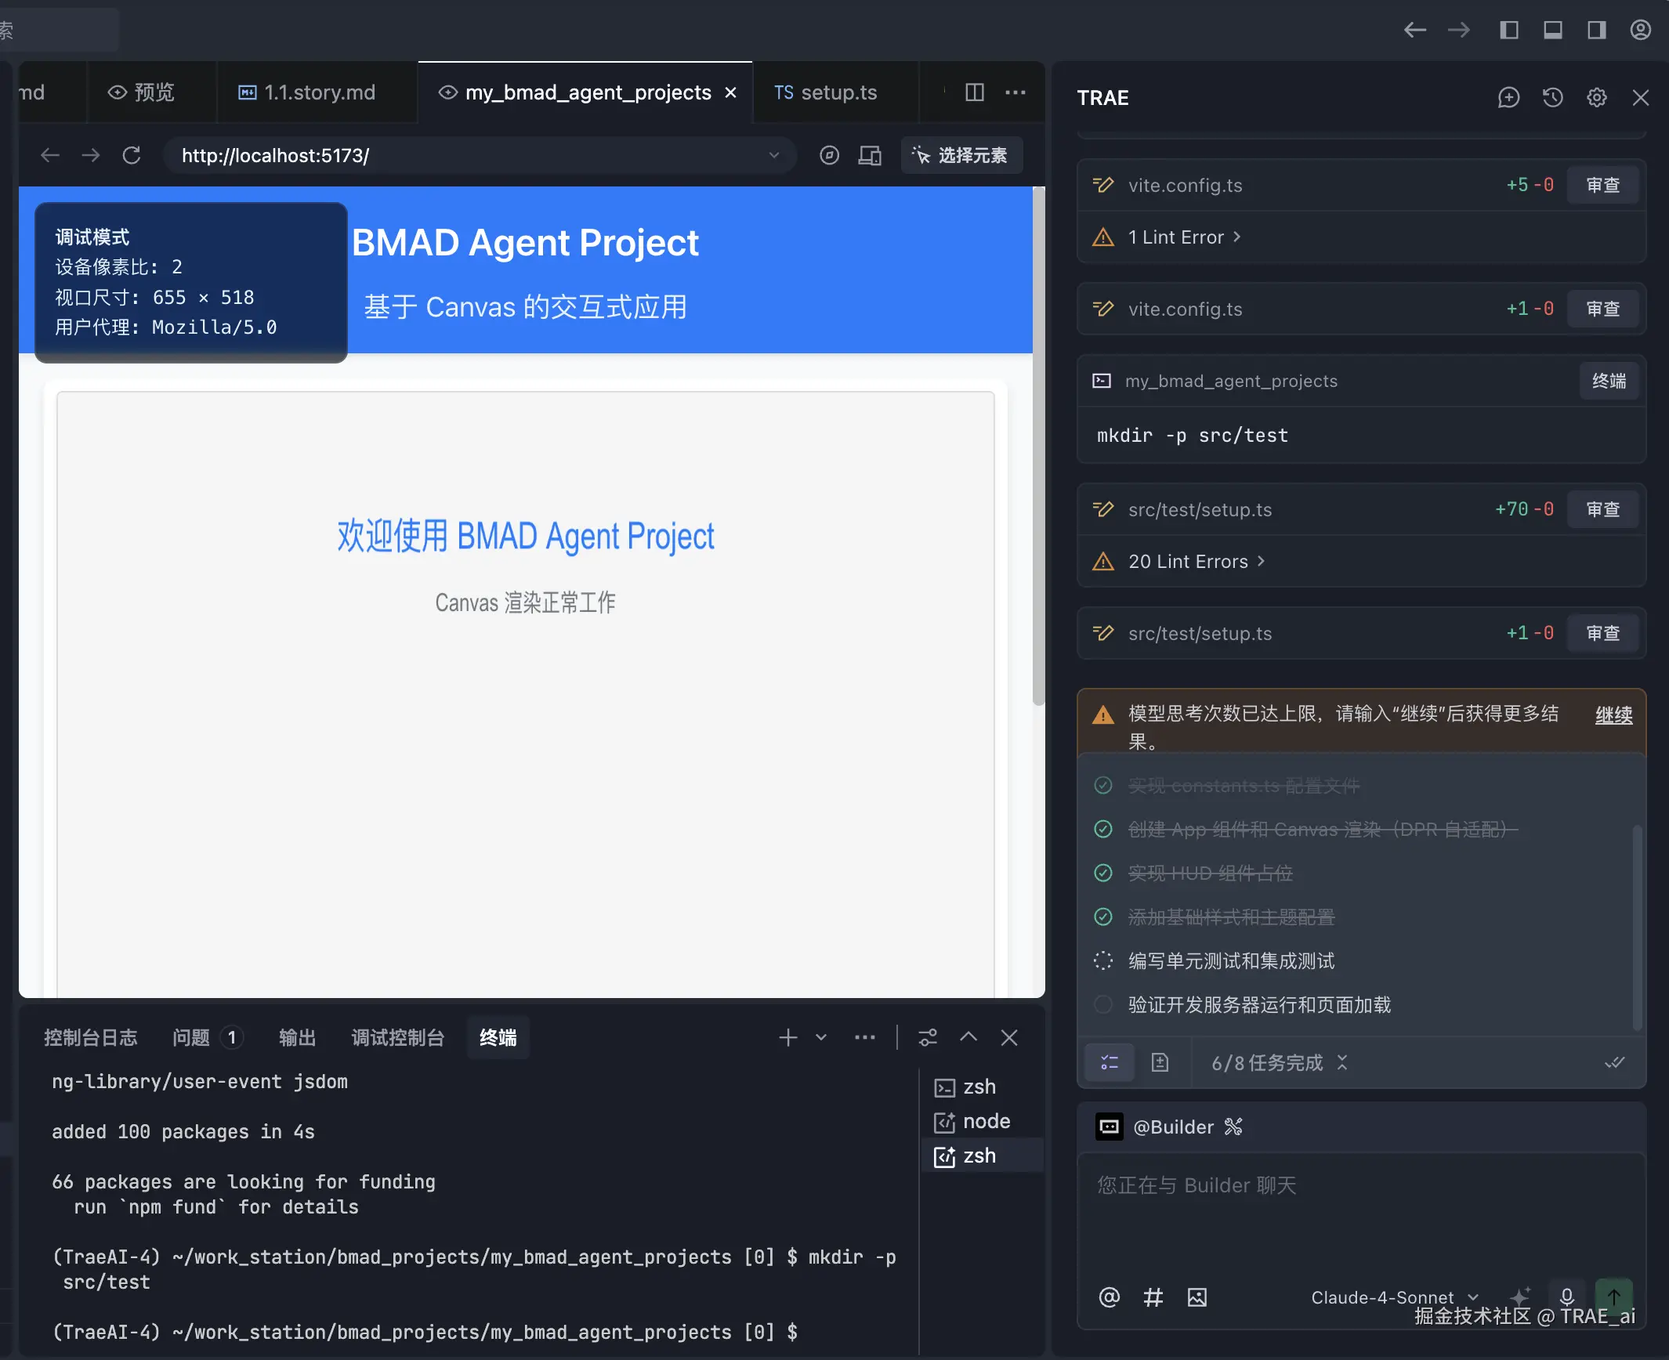Switch to the setup.ts editor tab

[827, 92]
